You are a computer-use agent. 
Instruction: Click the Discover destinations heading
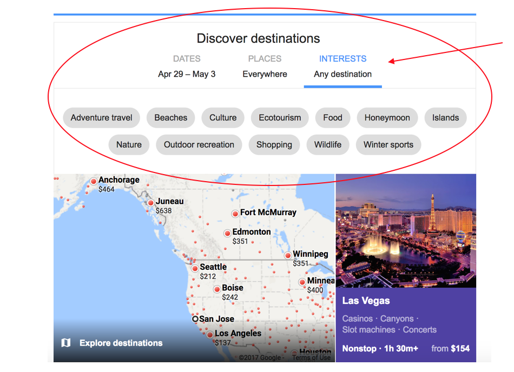[258, 38]
